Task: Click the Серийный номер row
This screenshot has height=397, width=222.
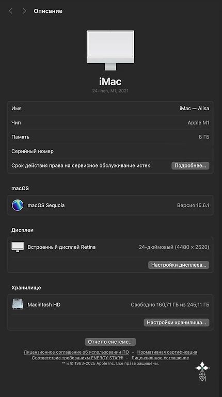Action: 110,151
